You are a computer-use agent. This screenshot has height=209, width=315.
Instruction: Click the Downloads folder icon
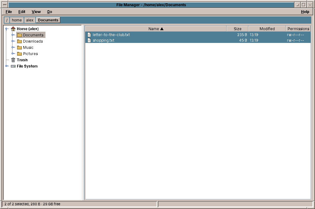tap(20, 41)
